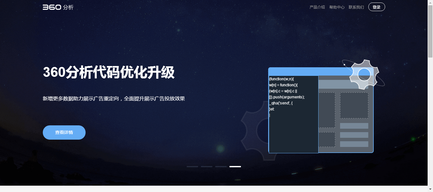Click the blue title bar of the illustrated window
The image size is (433, 192).
tap(307, 71)
